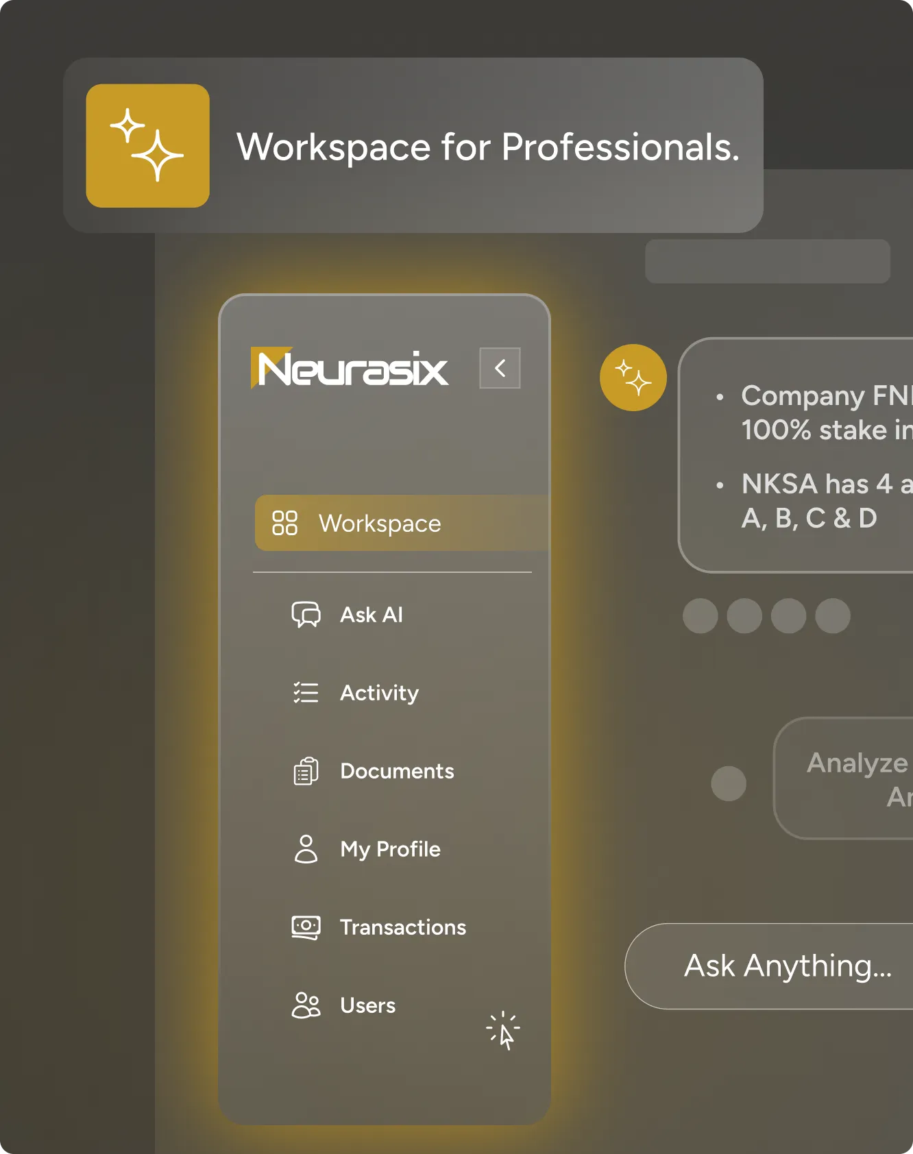Click the Neurasix logo
Image resolution: width=913 pixels, height=1154 pixels.
350,368
